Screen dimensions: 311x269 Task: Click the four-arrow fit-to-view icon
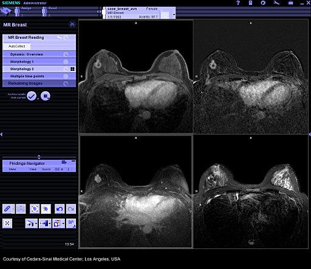tap(7, 224)
